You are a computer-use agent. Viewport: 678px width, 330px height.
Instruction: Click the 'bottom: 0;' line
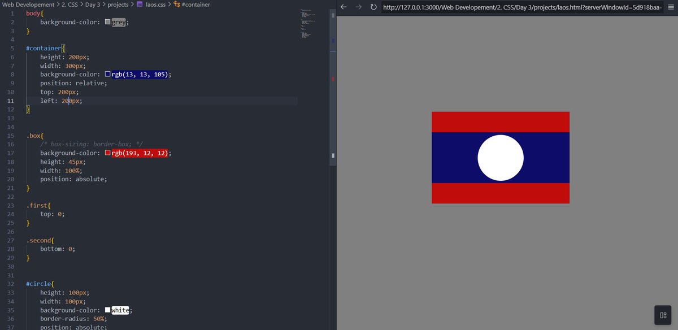coord(58,249)
